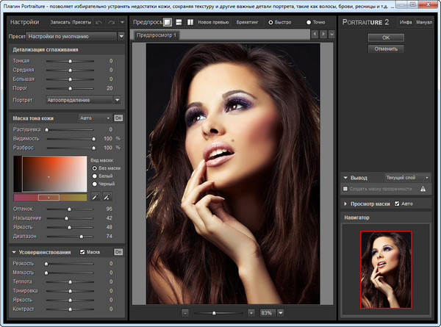Select the Белый mask view radio button
441x327 pixels.
click(x=93, y=175)
